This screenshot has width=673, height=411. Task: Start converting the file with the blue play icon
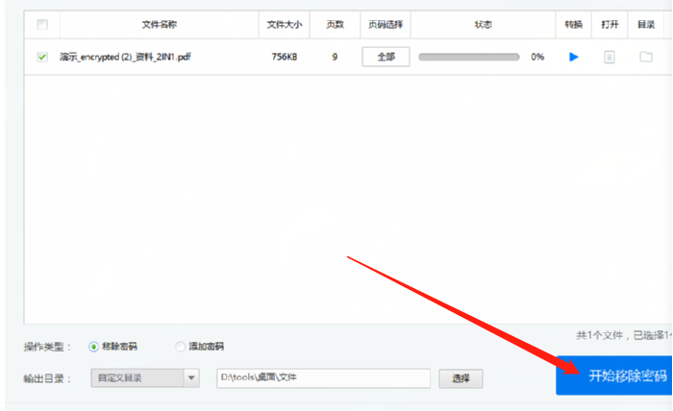tap(574, 58)
